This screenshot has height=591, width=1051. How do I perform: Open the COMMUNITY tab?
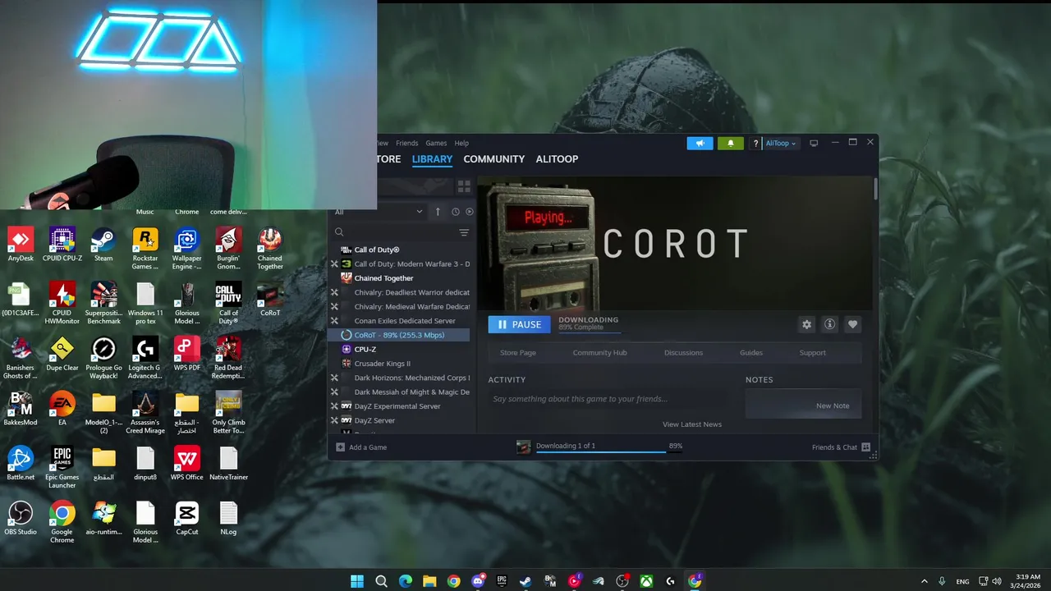493,159
